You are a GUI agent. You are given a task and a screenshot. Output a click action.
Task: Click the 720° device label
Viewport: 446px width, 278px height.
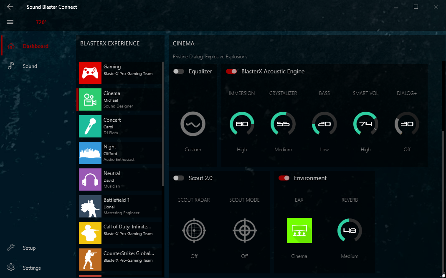coord(41,23)
